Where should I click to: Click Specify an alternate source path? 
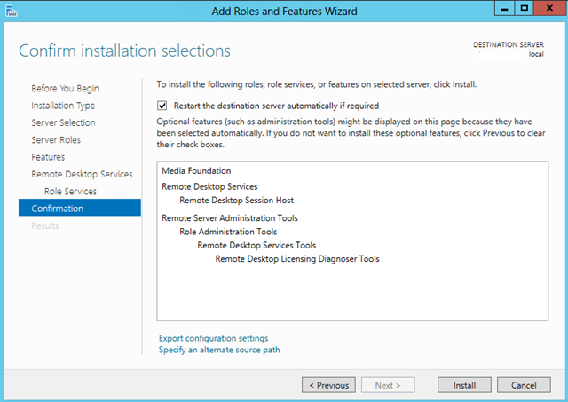pos(219,350)
